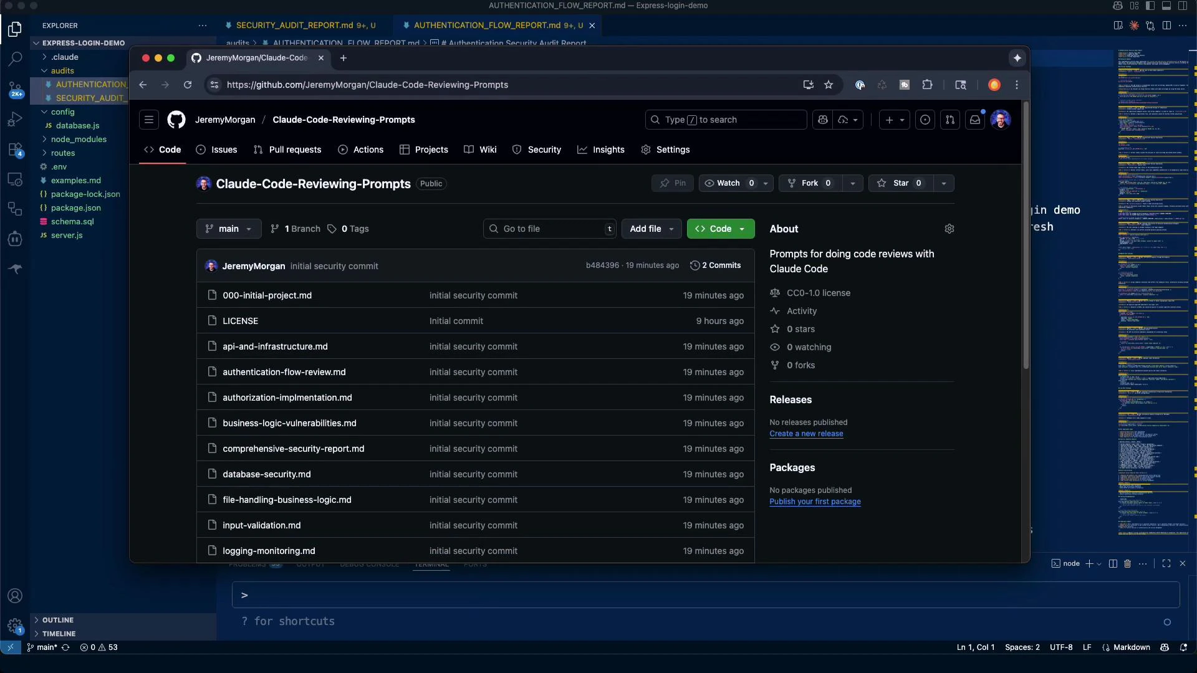The height and width of the screenshot is (673, 1197).
Task: Expand TIMELINE section in sidebar
Action: pyautogui.click(x=59, y=634)
